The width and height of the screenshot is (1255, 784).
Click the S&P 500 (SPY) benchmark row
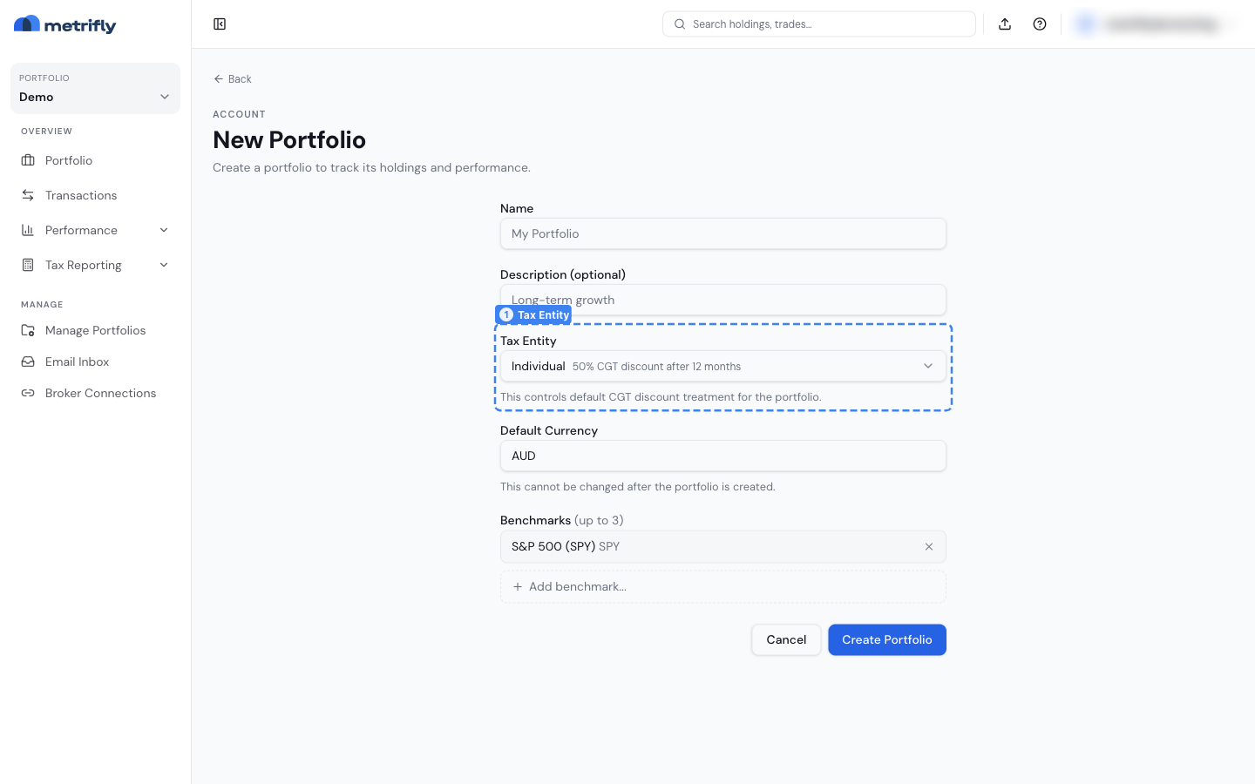(x=723, y=547)
